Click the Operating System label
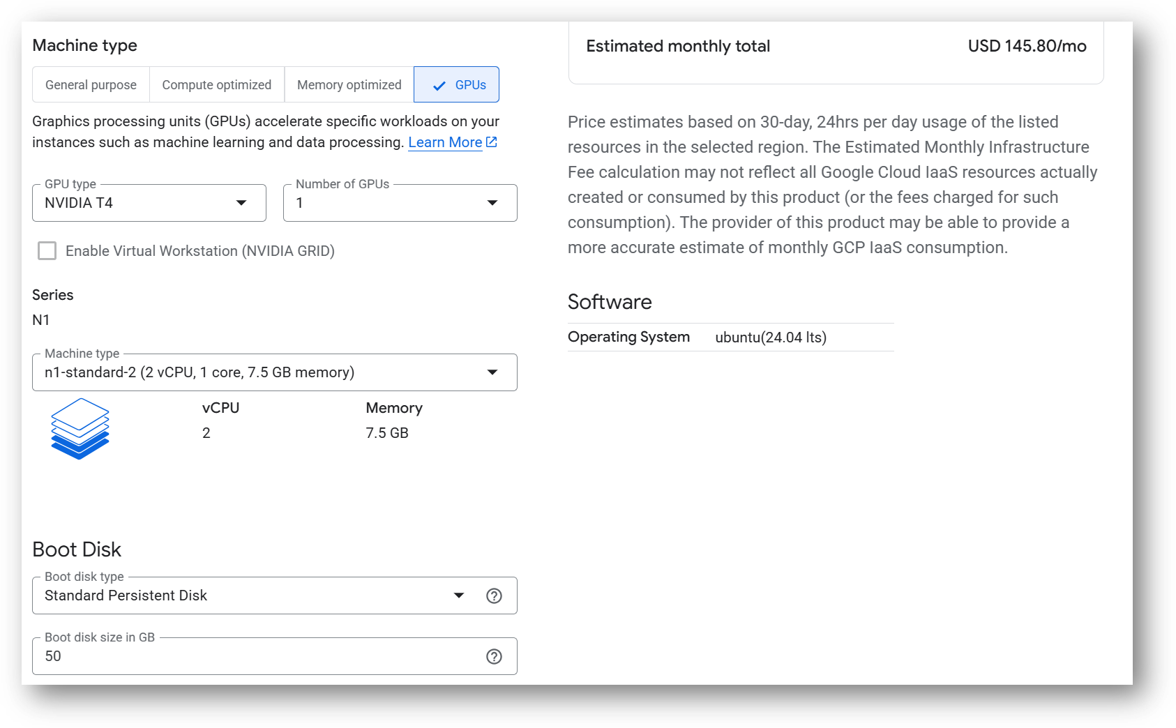 [628, 337]
